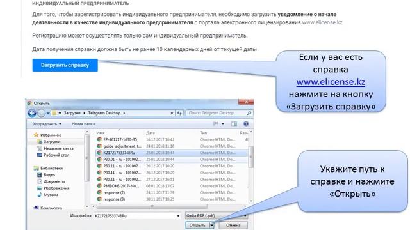Viewport: 410px width, 230px height.
Task: Sort files by the Дата column
Action: click(x=151, y=133)
